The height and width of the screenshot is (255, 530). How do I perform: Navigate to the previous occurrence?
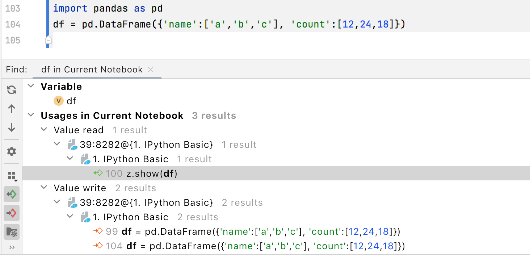[x=11, y=109]
